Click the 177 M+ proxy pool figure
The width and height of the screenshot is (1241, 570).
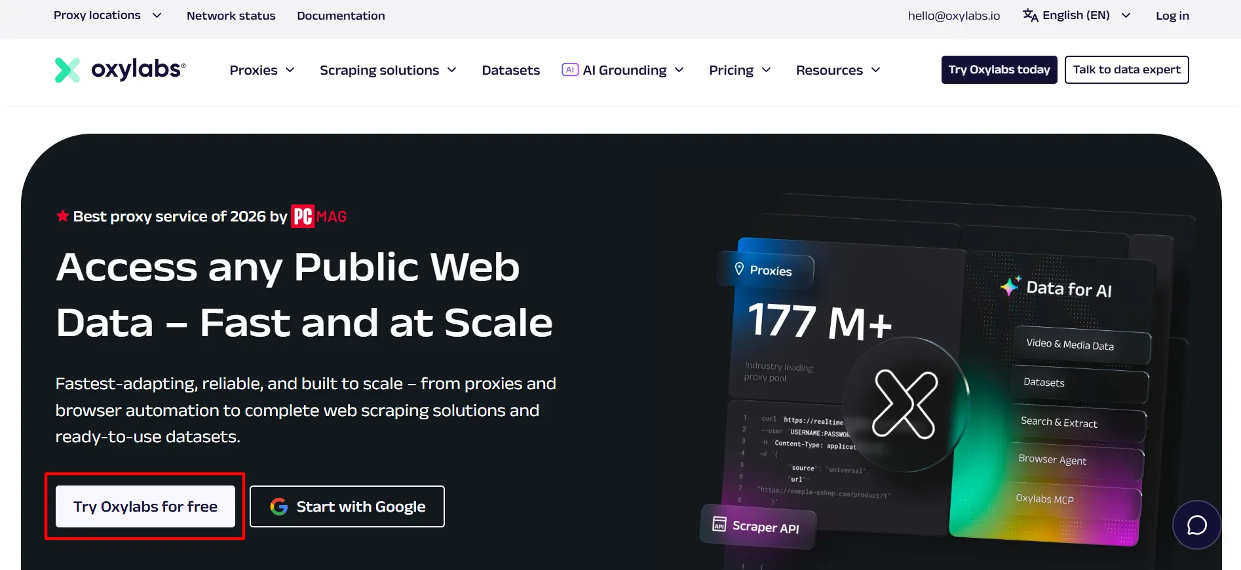820,321
